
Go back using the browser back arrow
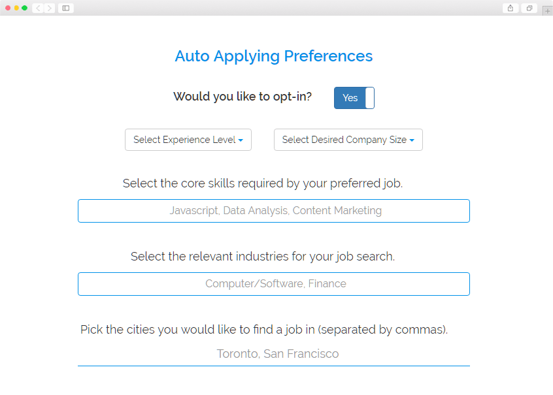pos(38,8)
